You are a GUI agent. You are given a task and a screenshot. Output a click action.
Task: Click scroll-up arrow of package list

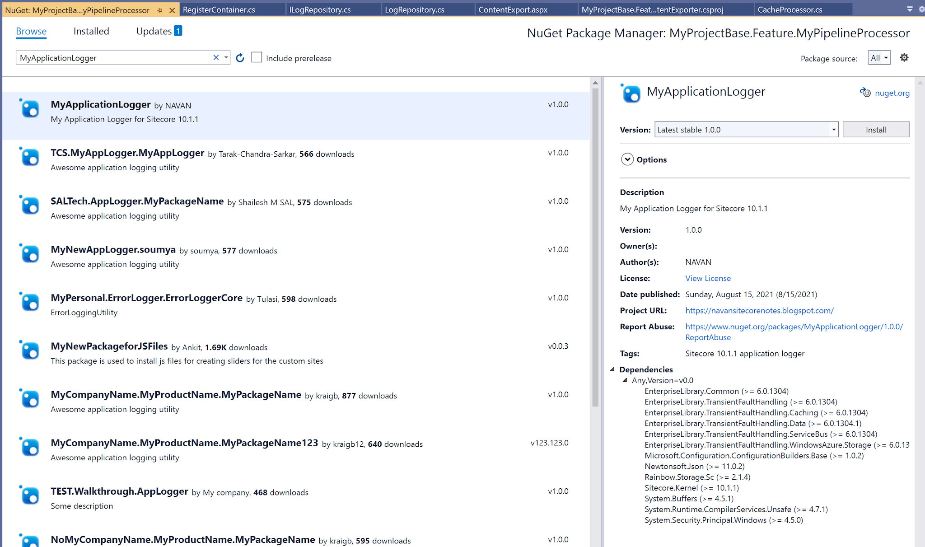[x=595, y=83]
